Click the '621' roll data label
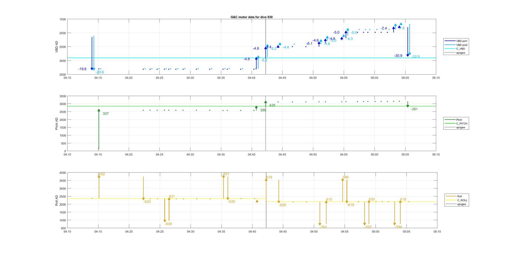This screenshot has height=256, width=518. pyautogui.click(x=172, y=197)
